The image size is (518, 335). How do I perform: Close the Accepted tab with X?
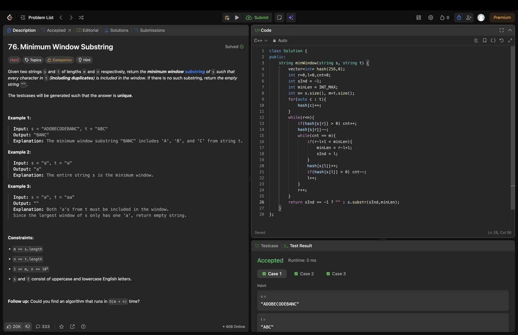pos(69,30)
